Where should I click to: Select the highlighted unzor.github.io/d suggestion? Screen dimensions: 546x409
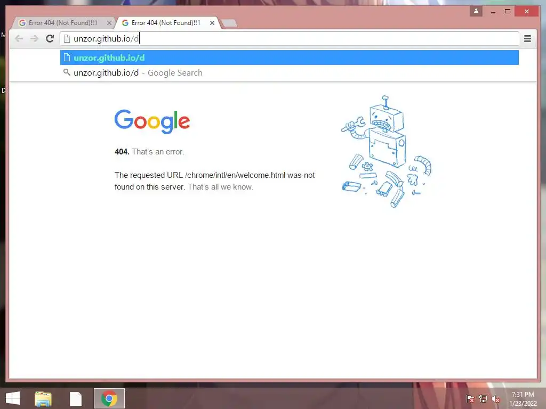[290, 58]
